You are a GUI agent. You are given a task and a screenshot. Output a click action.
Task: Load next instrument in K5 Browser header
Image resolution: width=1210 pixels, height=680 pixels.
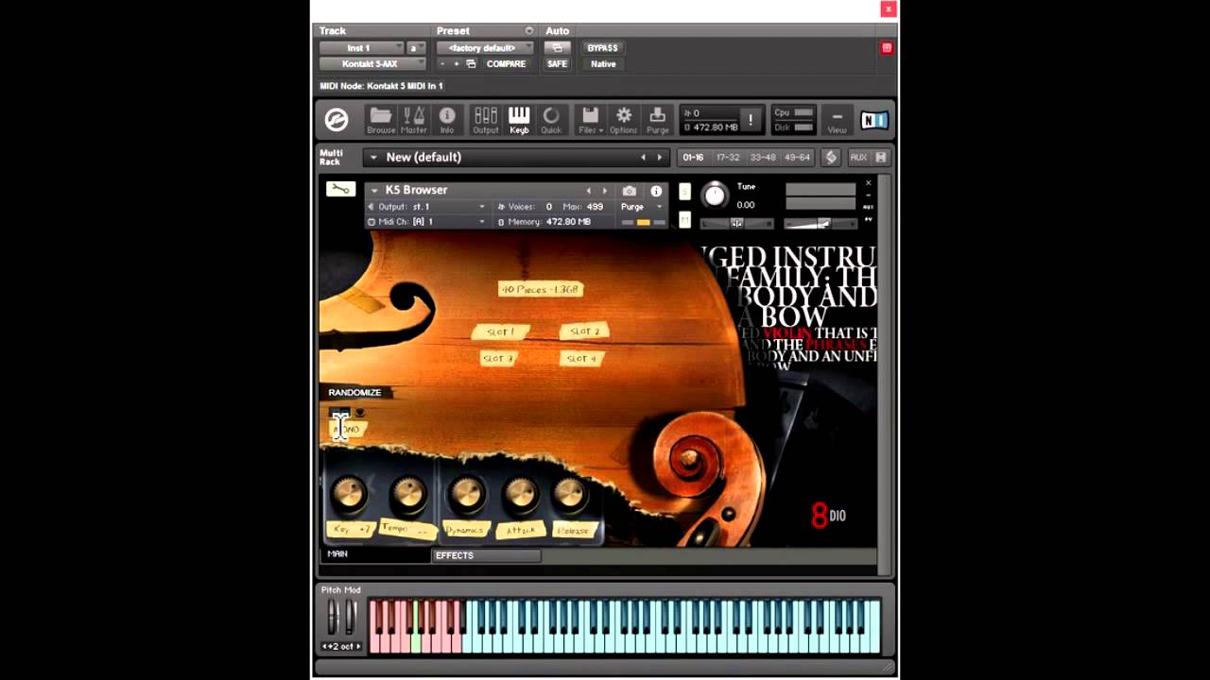(605, 191)
